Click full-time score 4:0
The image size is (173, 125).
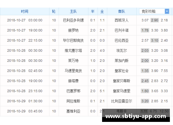[102, 50]
